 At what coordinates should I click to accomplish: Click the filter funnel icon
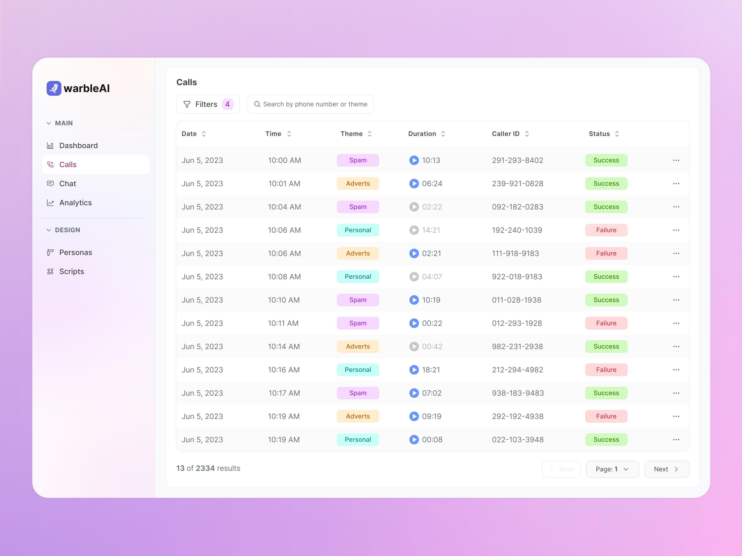(x=187, y=104)
